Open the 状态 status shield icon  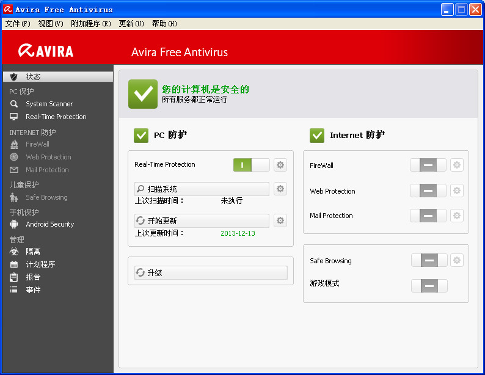tap(13, 77)
